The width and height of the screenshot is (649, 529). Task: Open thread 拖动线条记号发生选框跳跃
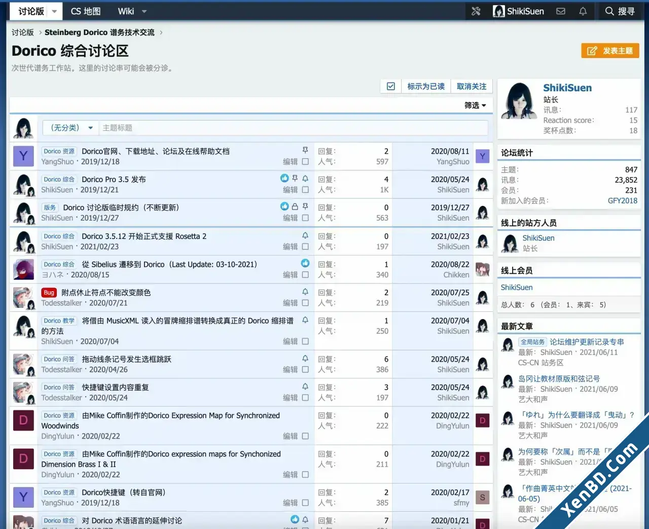(x=126, y=359)
